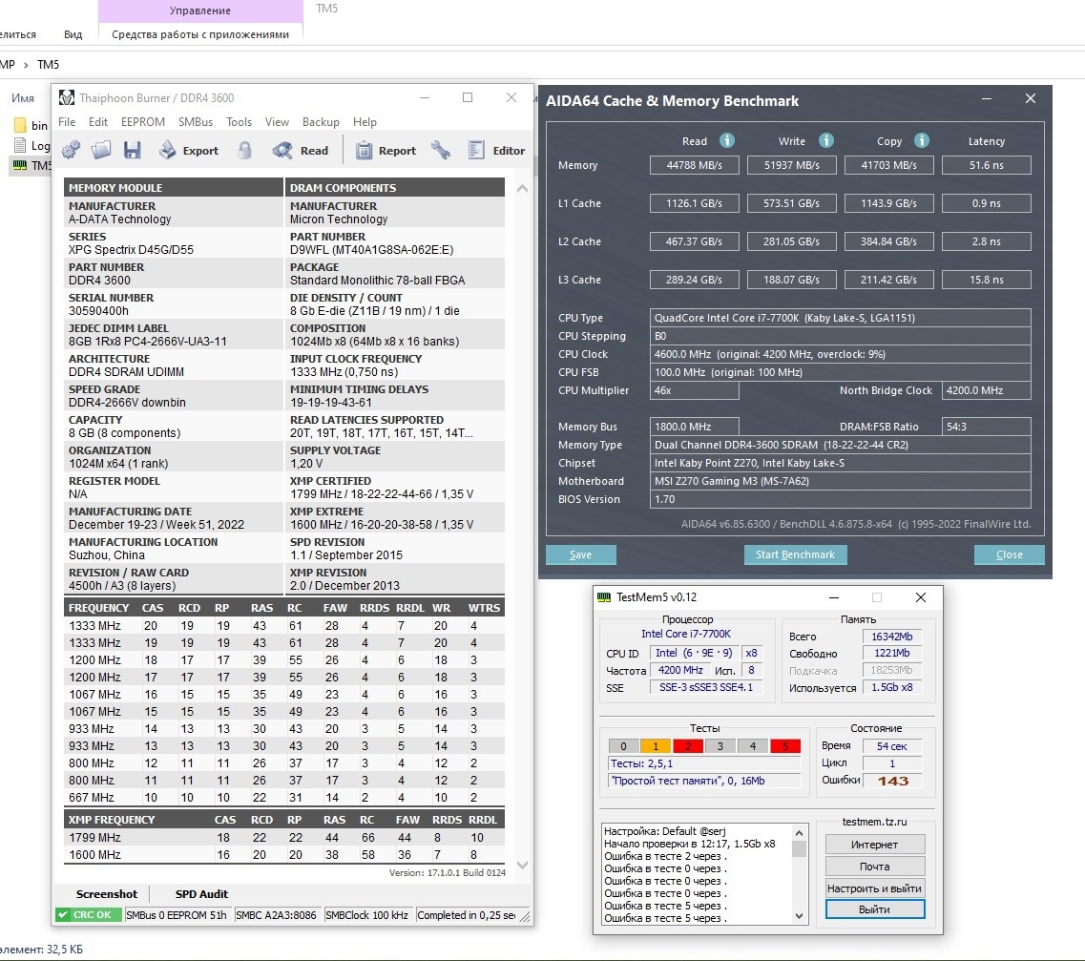Click TM5 in the Explorer breadcrumb path
This screenshot has width=1085, height=961.
[48, 64]
